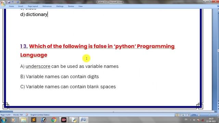Click option 'B) Variable names can contain digits'

click(60, 77)
